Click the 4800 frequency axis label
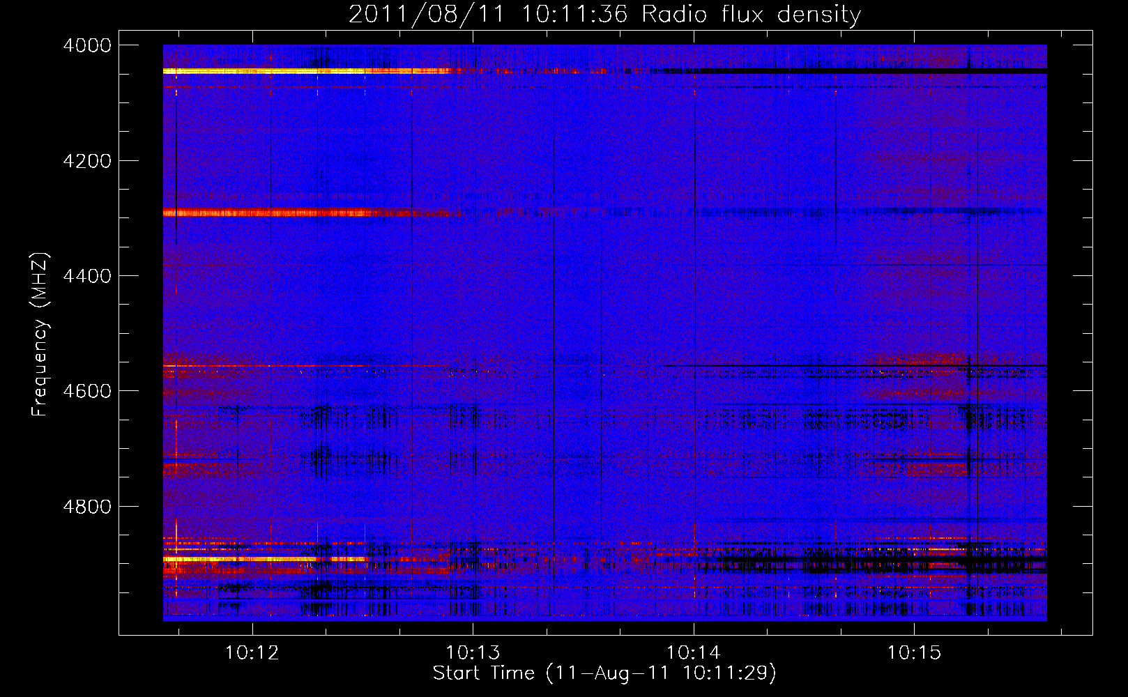 [x=87, y=507]
